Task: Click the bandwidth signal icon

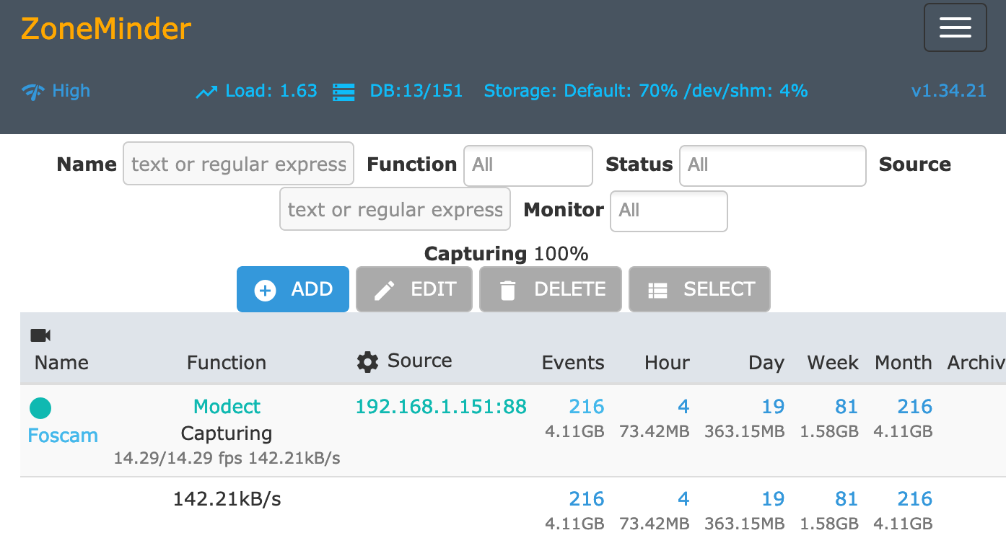Action: pyautogui.click(x=33, y=92)
